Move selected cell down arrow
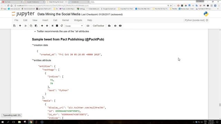221x124 pixels. (x=47, y=26)
